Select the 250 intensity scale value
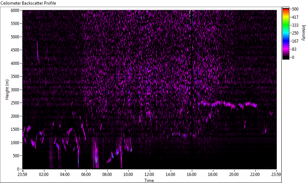This screenshot has height=183, width=307. click(x=295, y=33)
